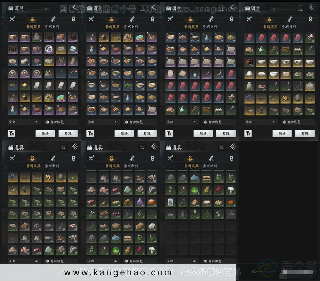
Task: Toggle 自动恢复 in the panel with empty slots
Action: pos(219,261)
